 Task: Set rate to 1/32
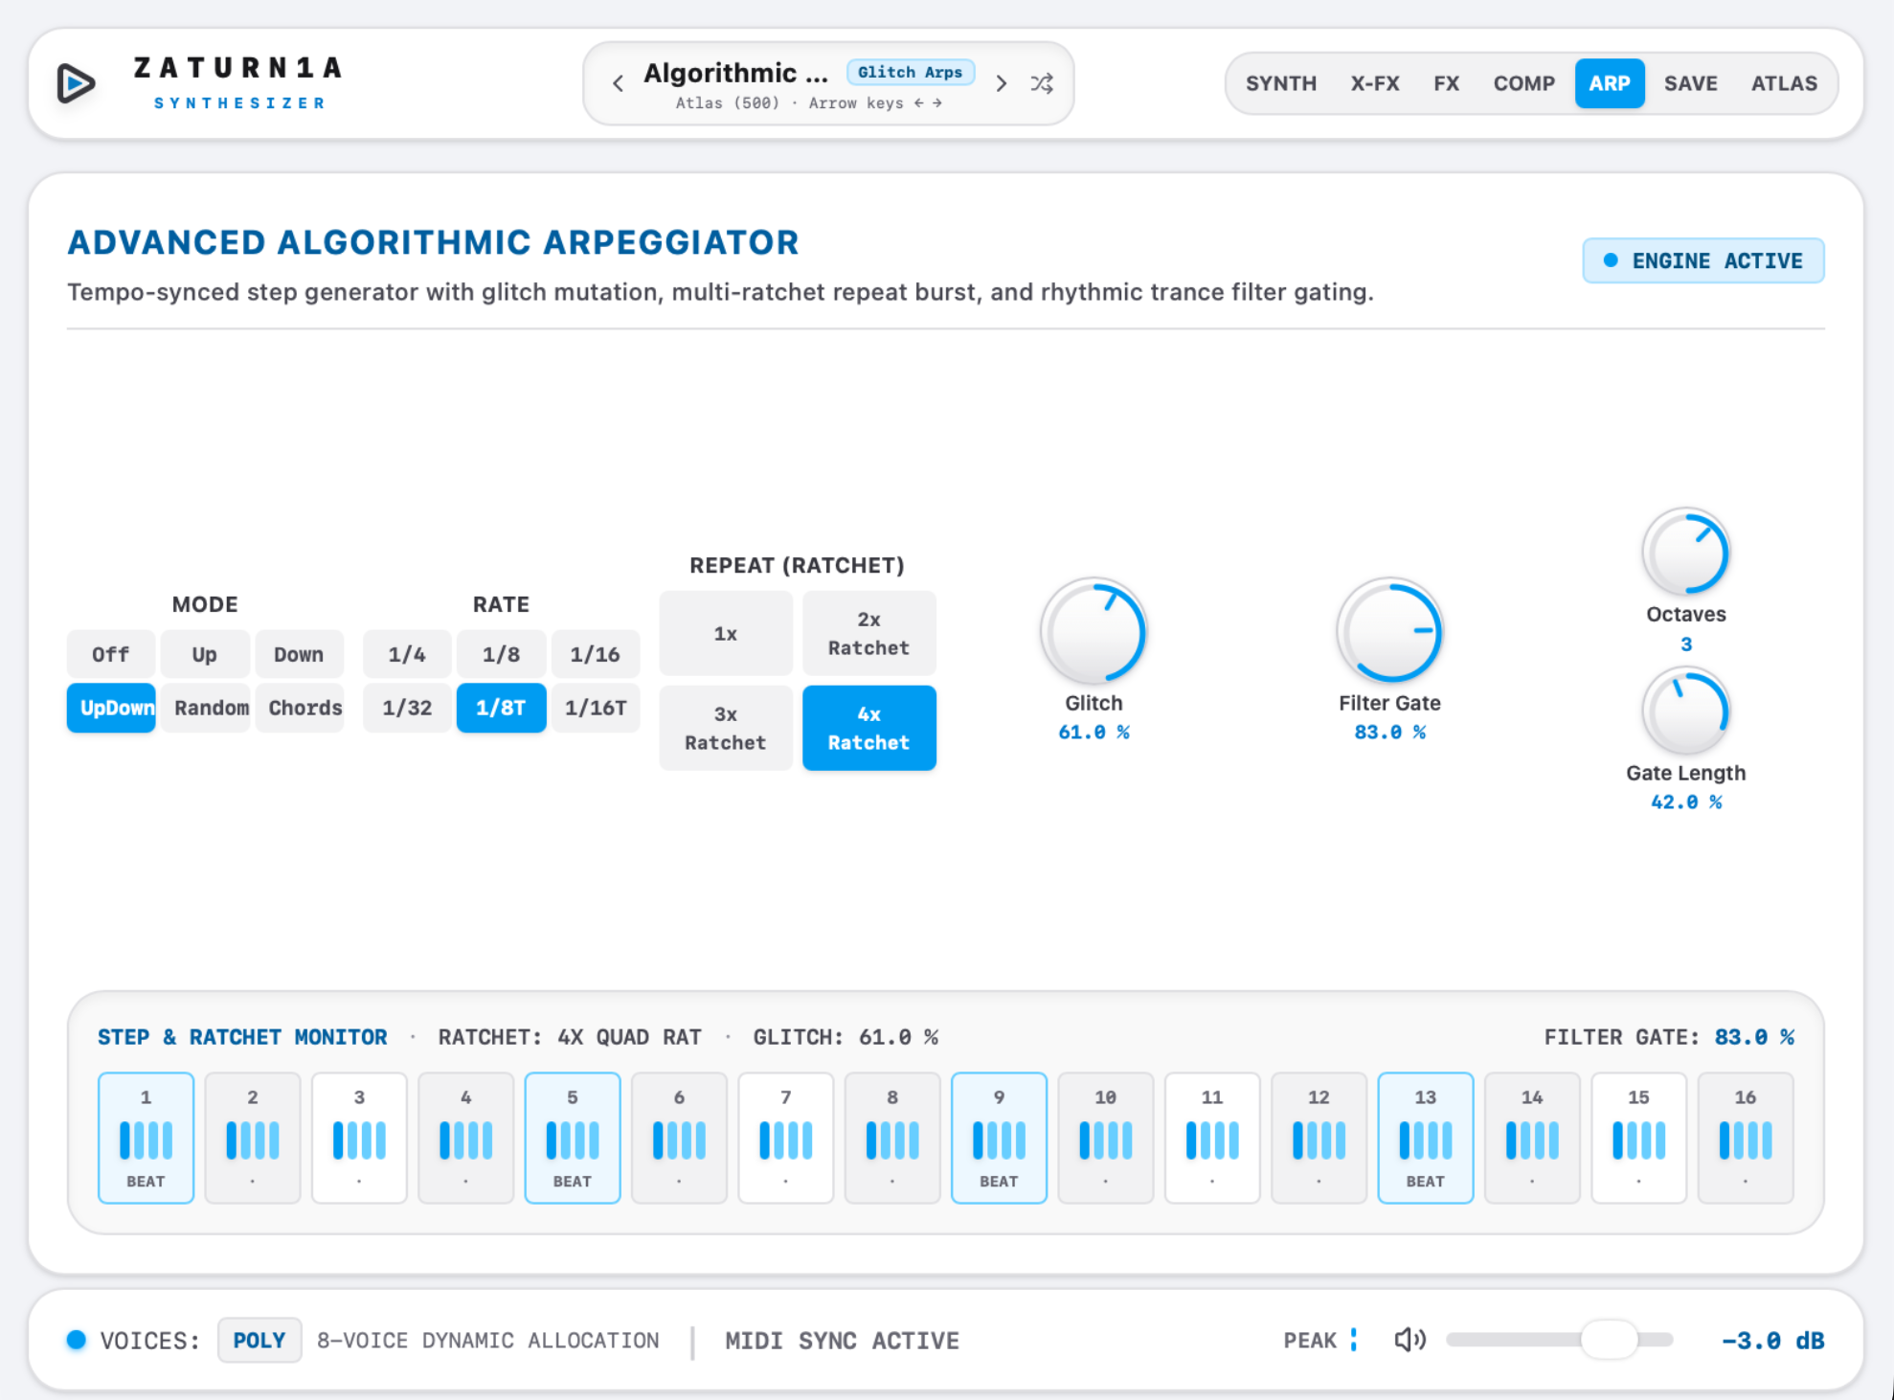click(x=407, y=708)
